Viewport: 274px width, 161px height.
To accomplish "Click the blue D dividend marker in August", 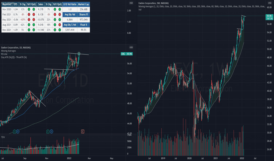I will pyautogui.click(x=18, y=131).
